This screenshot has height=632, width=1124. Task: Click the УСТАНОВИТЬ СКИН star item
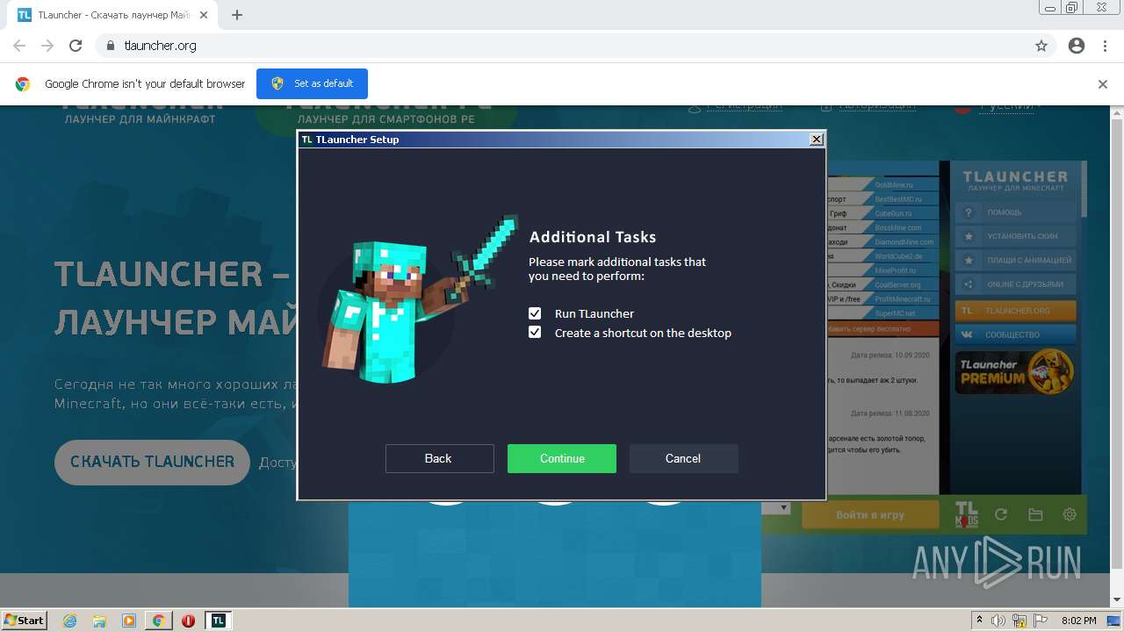1016,236
